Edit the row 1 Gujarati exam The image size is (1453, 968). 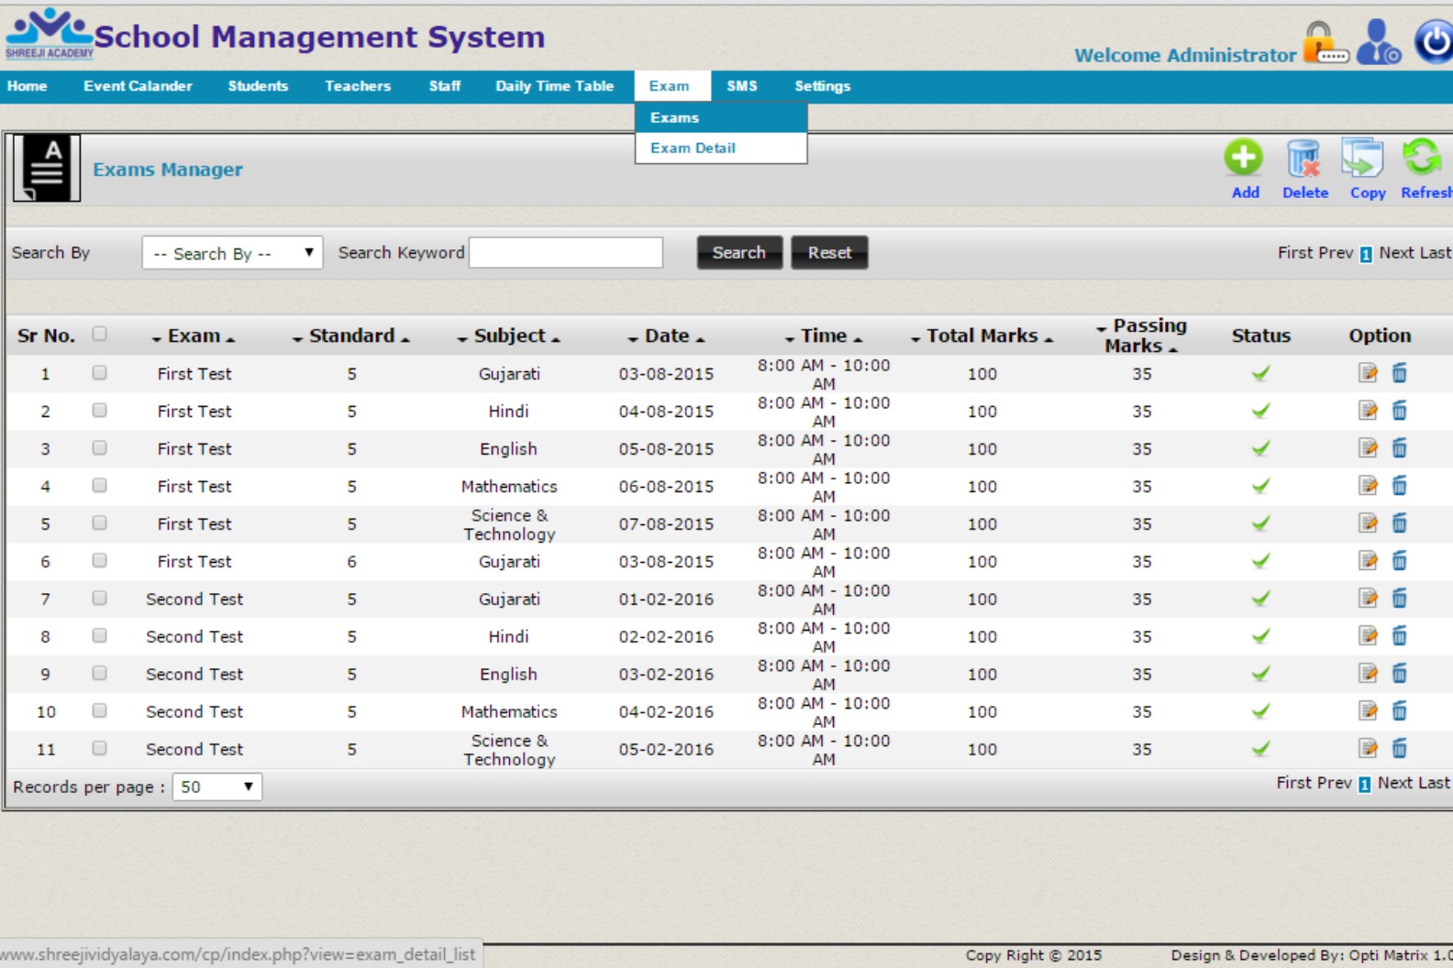click(1368, 373)
